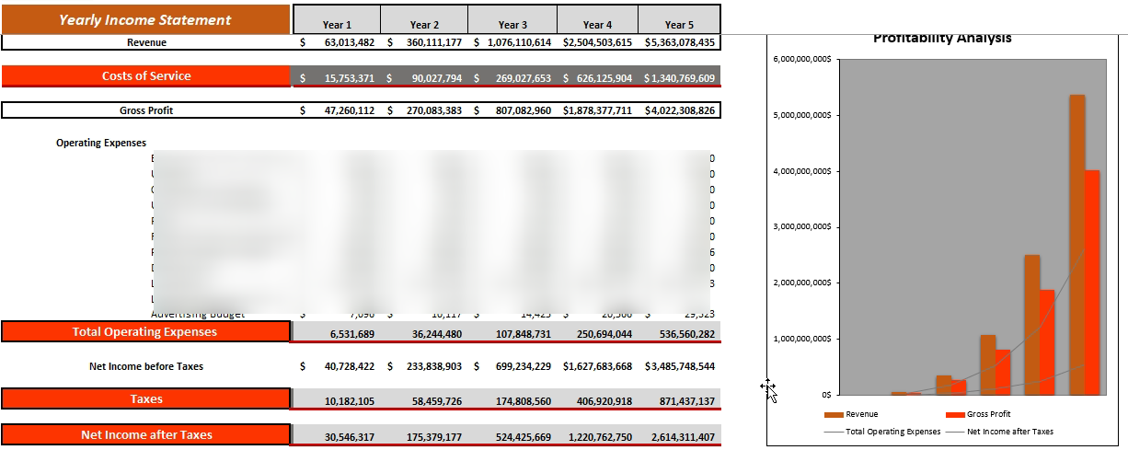Click Year 2 Taxes value 58,459,726
1128x450 pixels.
424,401
